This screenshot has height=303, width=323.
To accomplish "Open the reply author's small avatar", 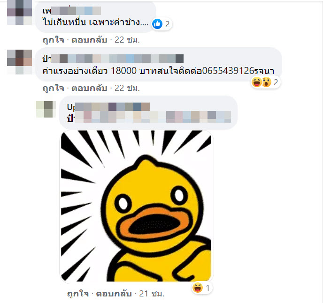I will click(x=46, y=109).
